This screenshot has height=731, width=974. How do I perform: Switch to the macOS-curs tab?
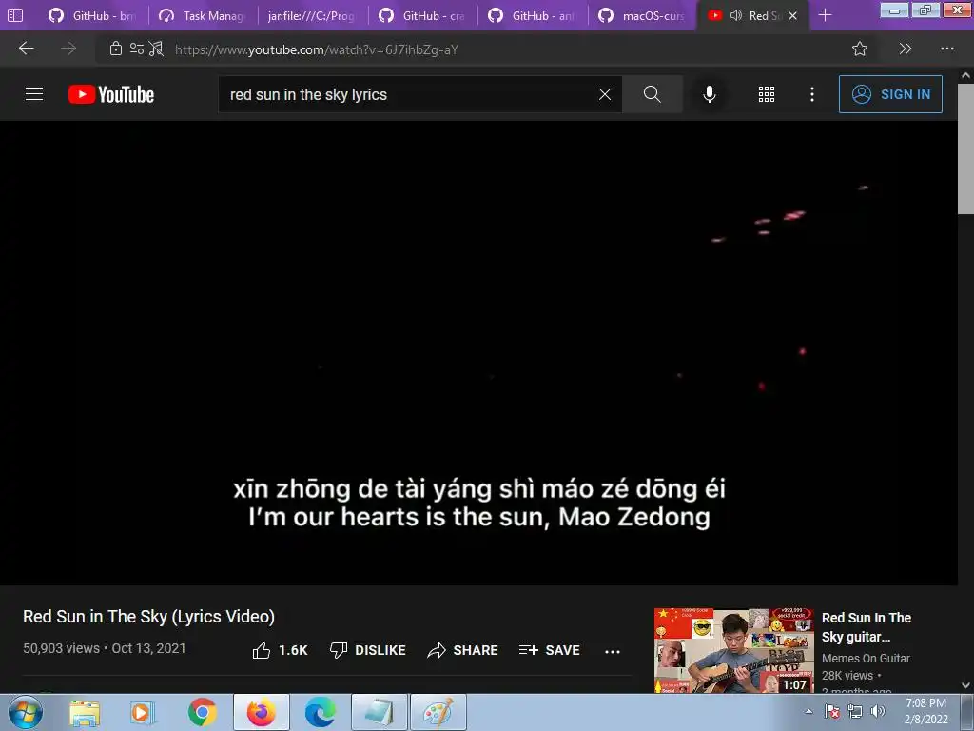(643, 15)
